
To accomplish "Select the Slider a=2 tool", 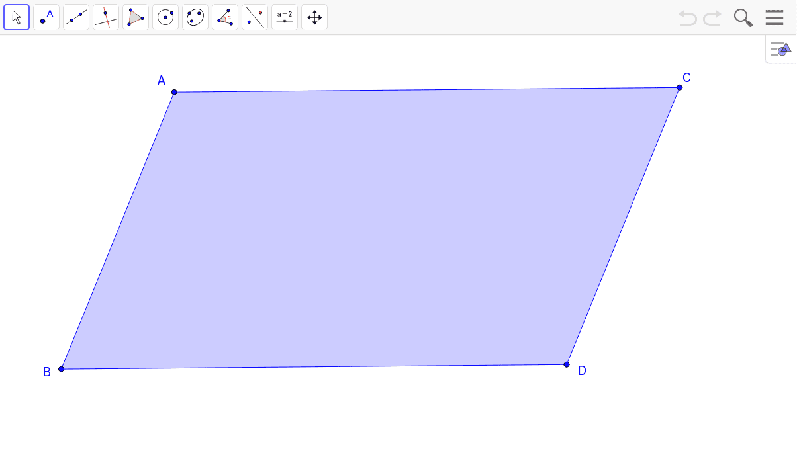I will coord(285,17).
